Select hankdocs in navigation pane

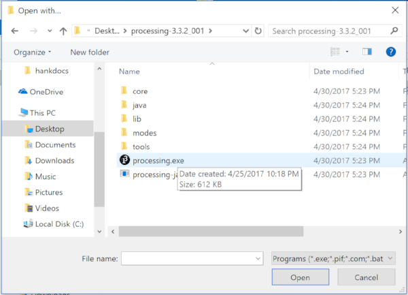52,71
